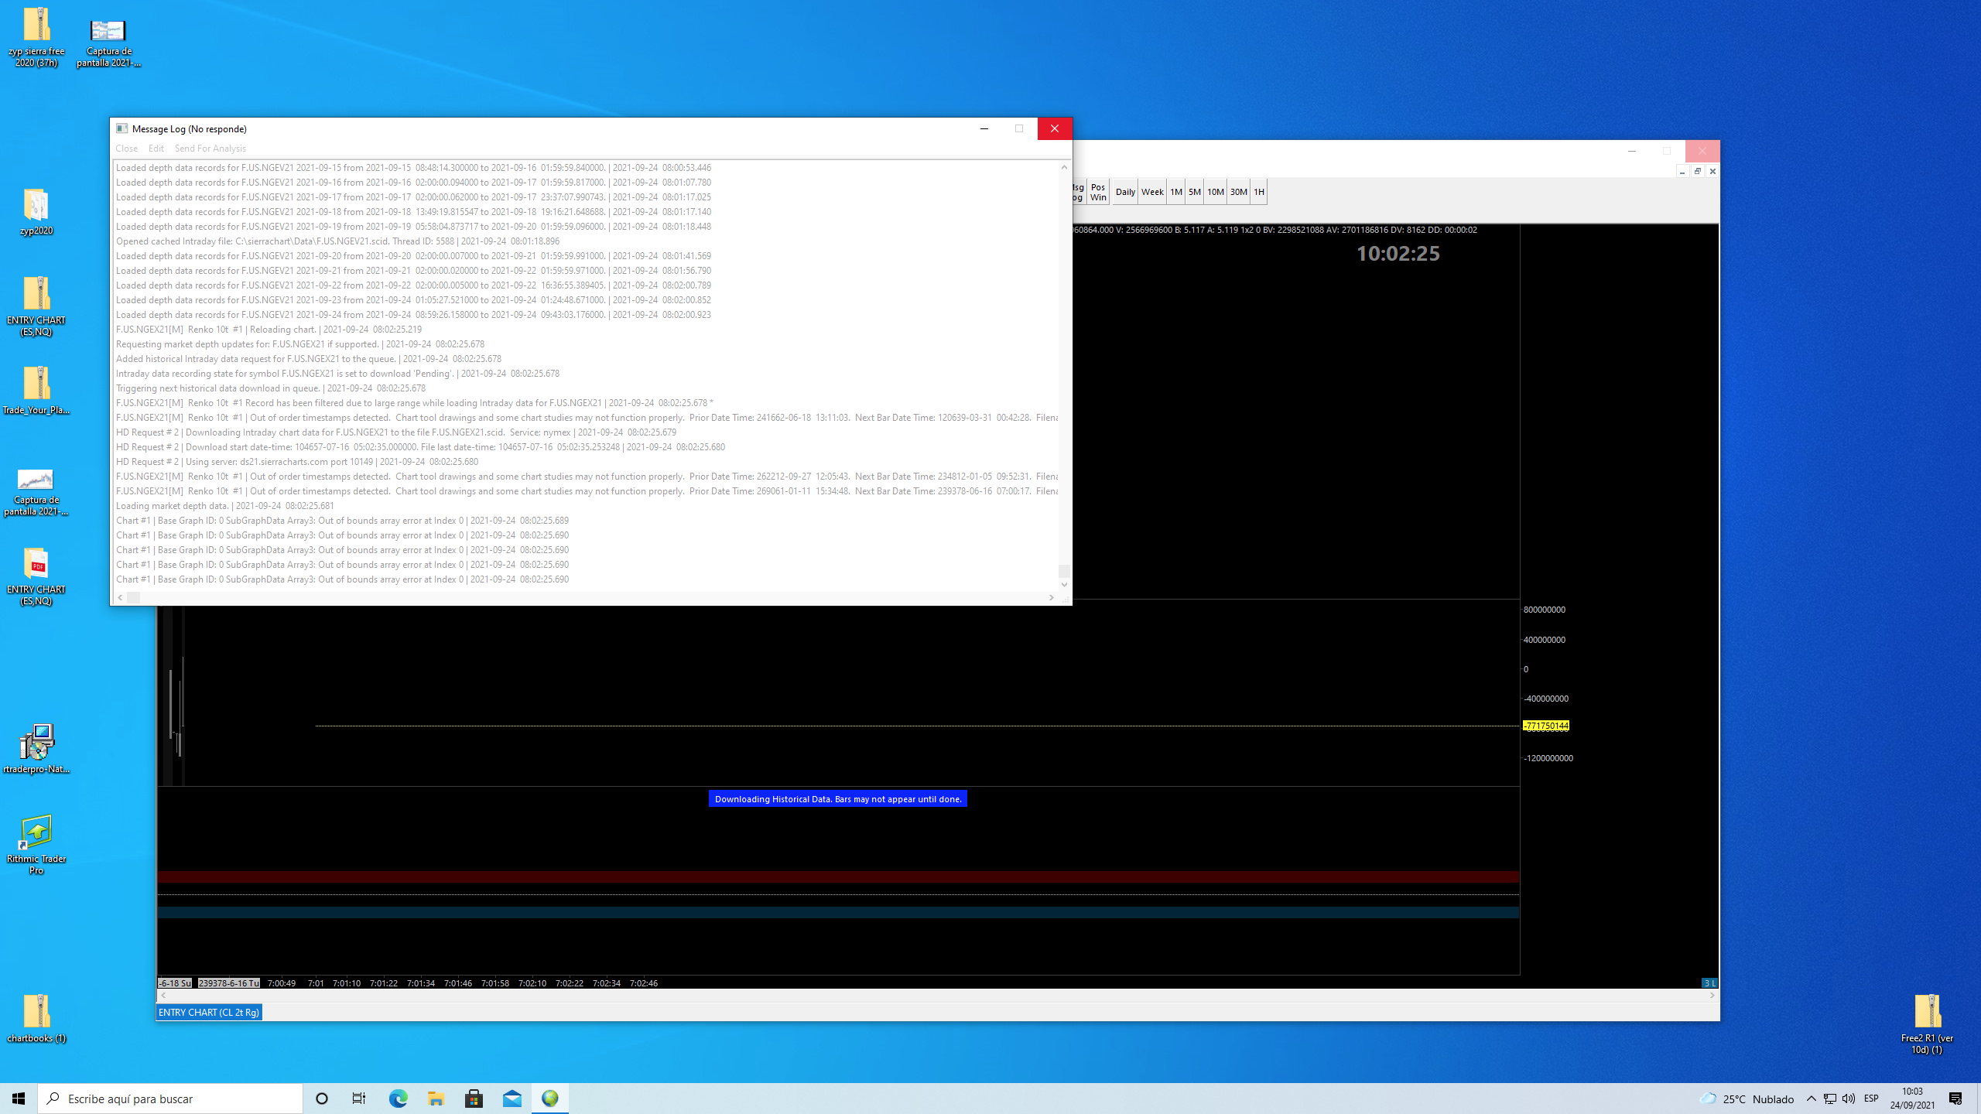Click the Sierra Chart taskbar icon
This screenshot has height=1114, width=1981.
(550, 1099)
